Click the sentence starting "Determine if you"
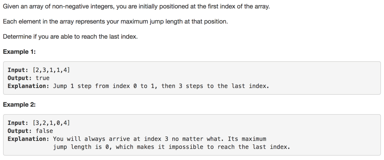The height and width of the screenshot is (160, 384). 70,37
